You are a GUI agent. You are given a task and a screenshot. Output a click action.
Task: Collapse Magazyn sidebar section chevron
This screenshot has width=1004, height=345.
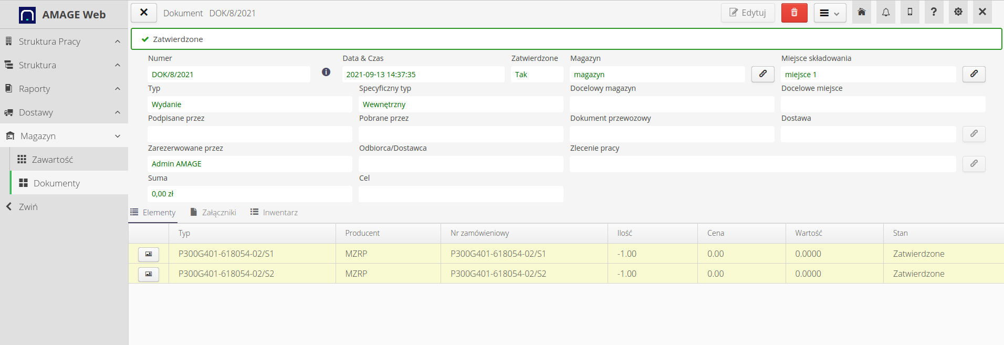(x=118, y=136)
